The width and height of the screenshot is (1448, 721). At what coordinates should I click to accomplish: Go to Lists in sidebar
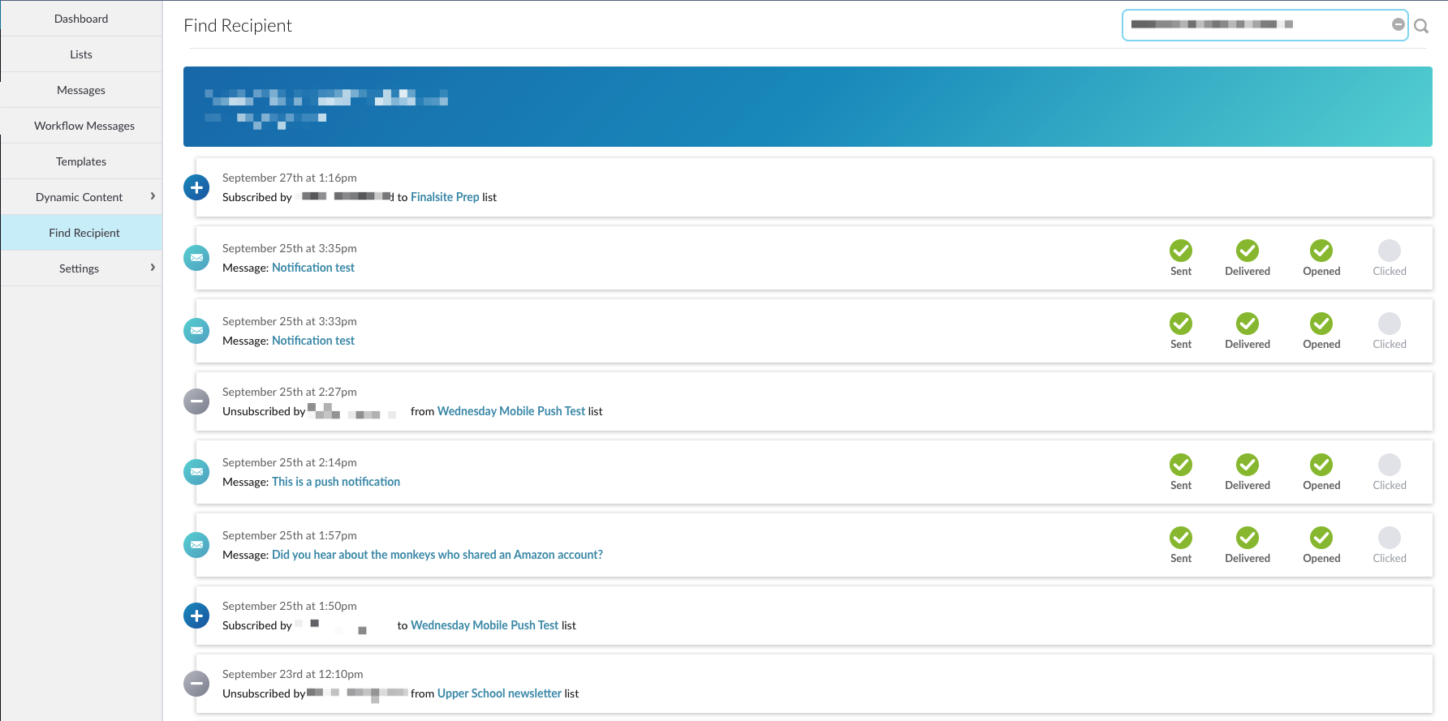pyautogui.click(x=81, y=54)
